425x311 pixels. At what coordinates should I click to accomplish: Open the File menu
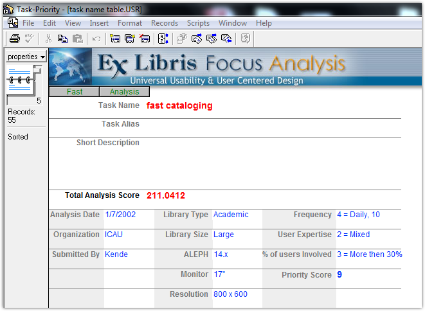28,23
